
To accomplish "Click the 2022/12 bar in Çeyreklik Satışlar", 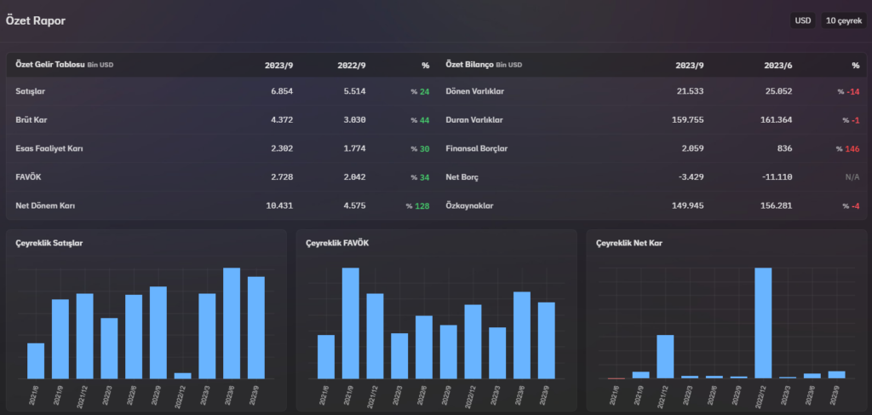I will pyautogui.click(x=182, y=376).
